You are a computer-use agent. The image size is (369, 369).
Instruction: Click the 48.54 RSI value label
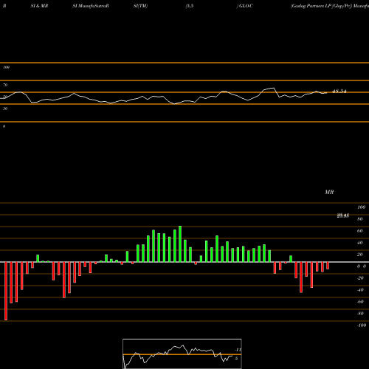tap(339, 92)
